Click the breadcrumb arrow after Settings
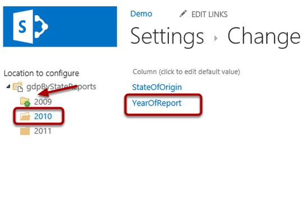Image resolution: width=303 pixels, height=206 pixels. click(216, 38)
